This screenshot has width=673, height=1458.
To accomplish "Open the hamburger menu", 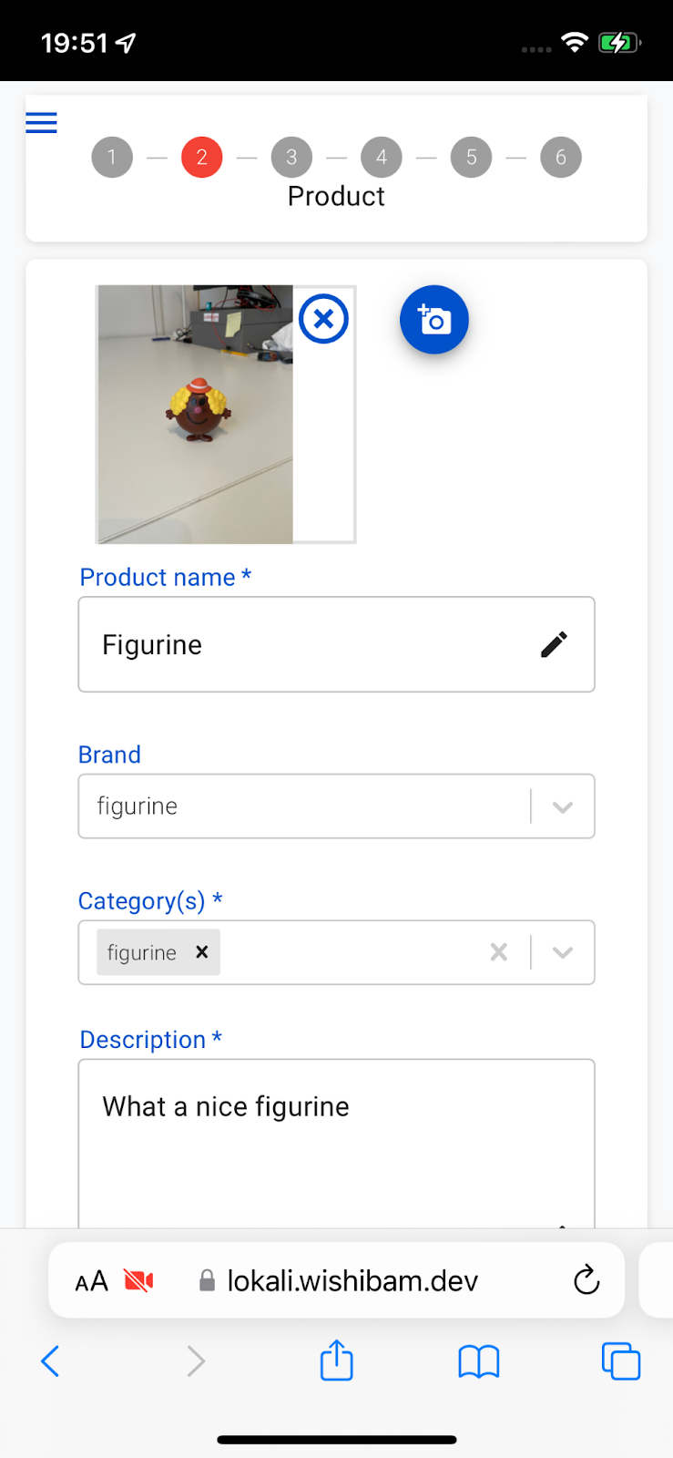I will (41, 122).
